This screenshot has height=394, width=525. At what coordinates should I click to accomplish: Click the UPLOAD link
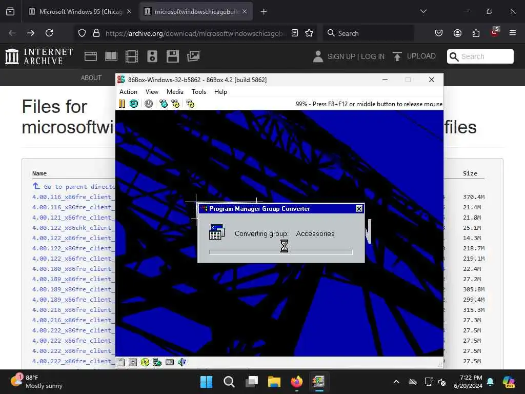click(x=414, y=56)
